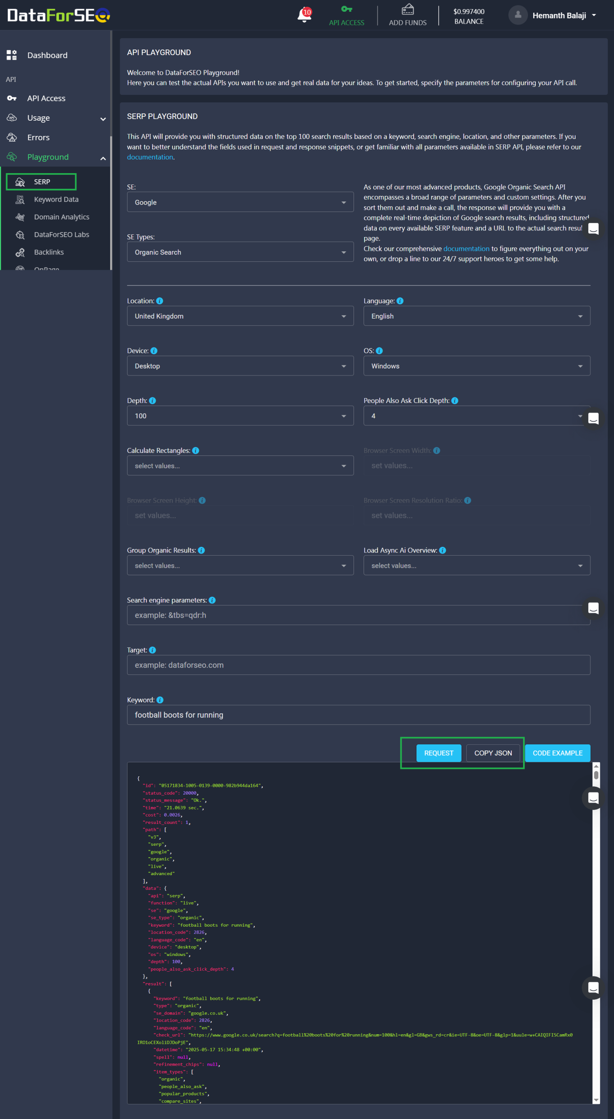Select Domain Analytics under Playground

point(61,217)
